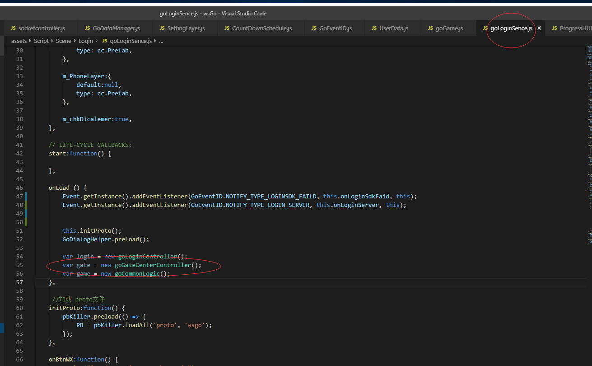Switch to the UserData.js tab
592x366 pixels.
pos(393,28)
